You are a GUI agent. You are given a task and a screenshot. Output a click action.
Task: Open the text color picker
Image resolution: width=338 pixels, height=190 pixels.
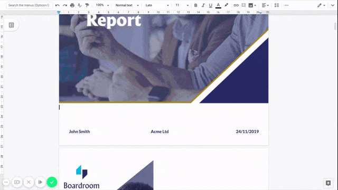tap(218, 5)
